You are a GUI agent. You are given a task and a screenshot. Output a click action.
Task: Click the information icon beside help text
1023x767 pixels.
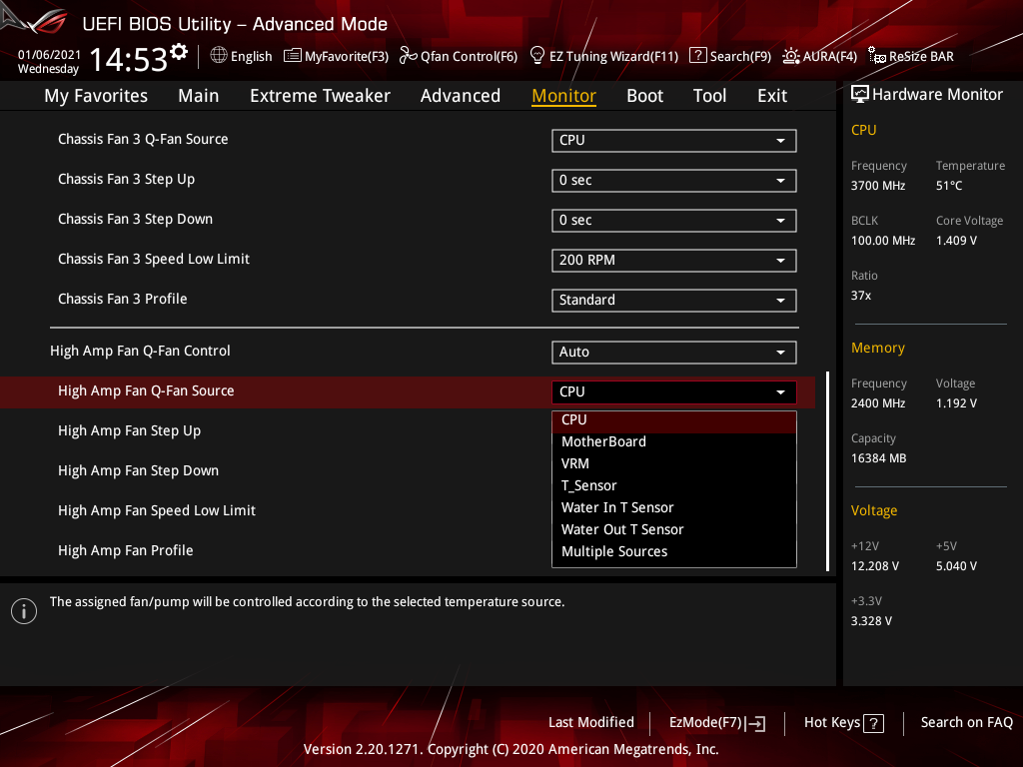click(x=24, y=611)
